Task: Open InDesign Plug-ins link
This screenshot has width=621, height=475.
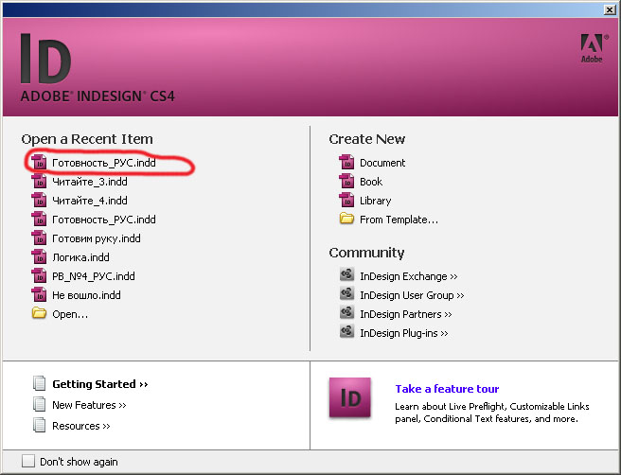Action: [404, 333]
